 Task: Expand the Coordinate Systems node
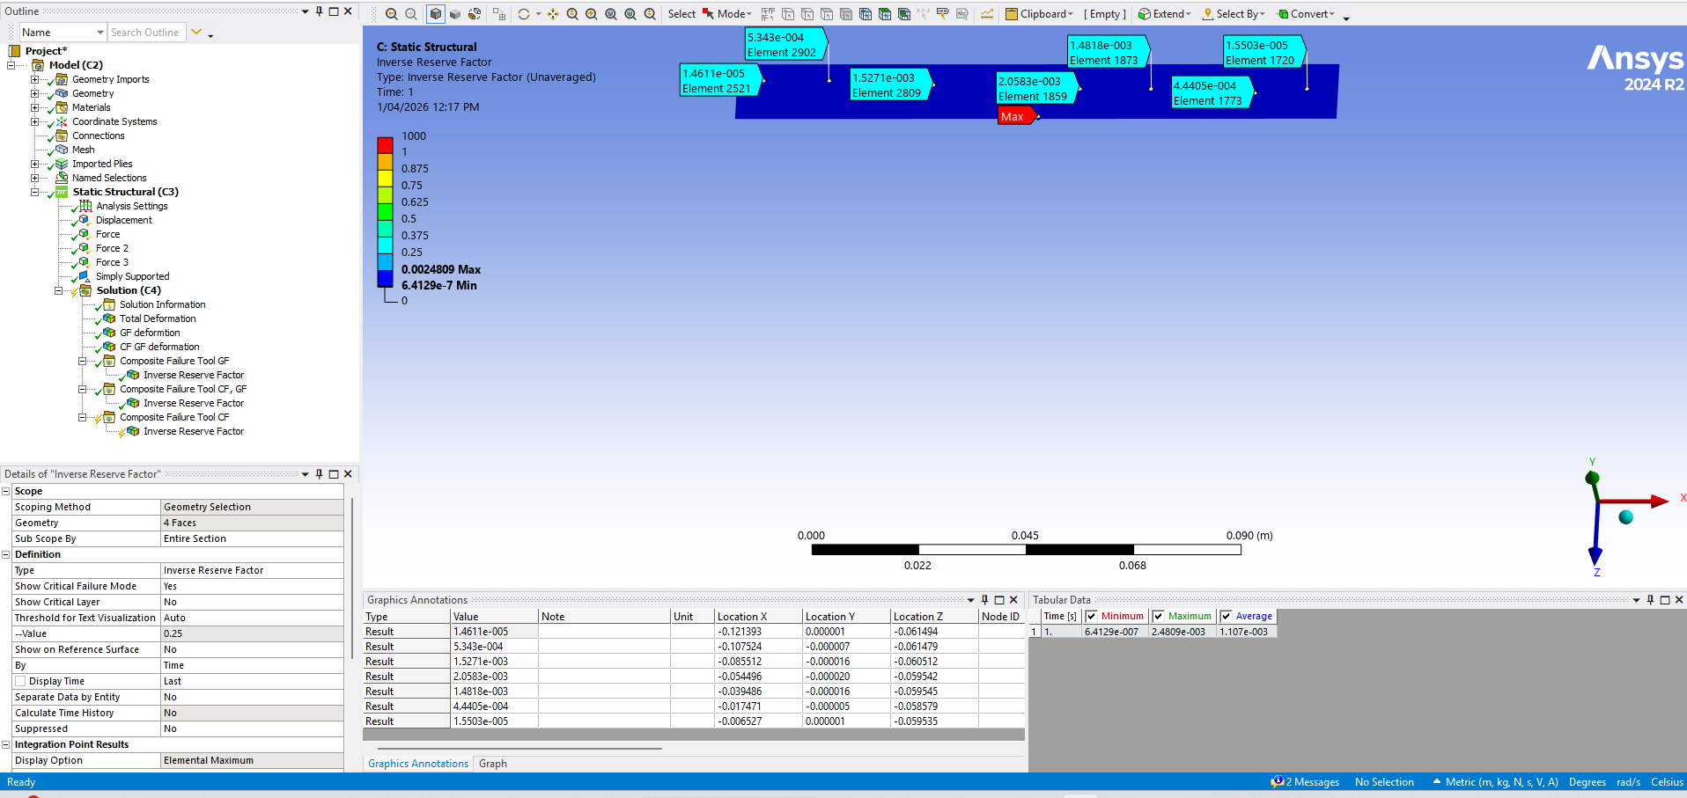35,121
